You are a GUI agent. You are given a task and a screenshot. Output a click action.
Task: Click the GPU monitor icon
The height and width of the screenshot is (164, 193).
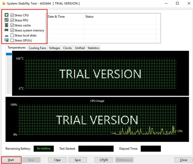(x=7, y=40)
